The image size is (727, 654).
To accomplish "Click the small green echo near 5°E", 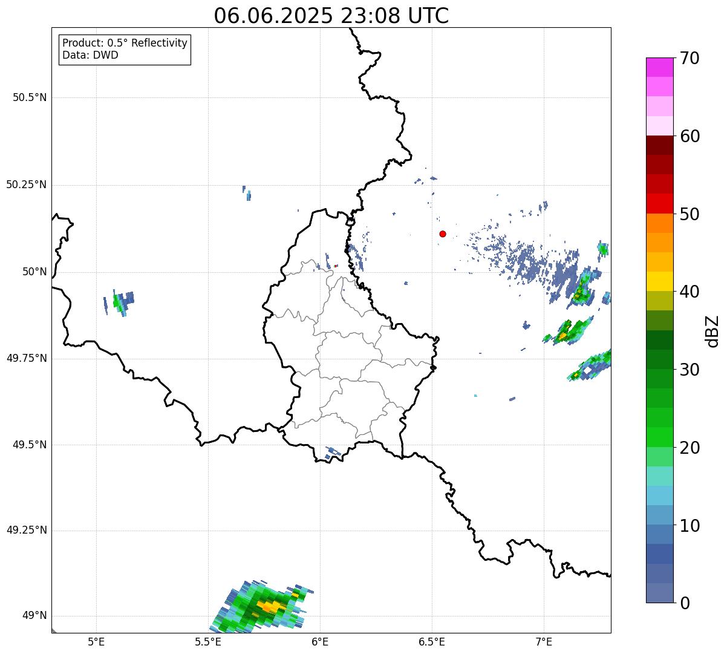I will [x=119, y=301].
